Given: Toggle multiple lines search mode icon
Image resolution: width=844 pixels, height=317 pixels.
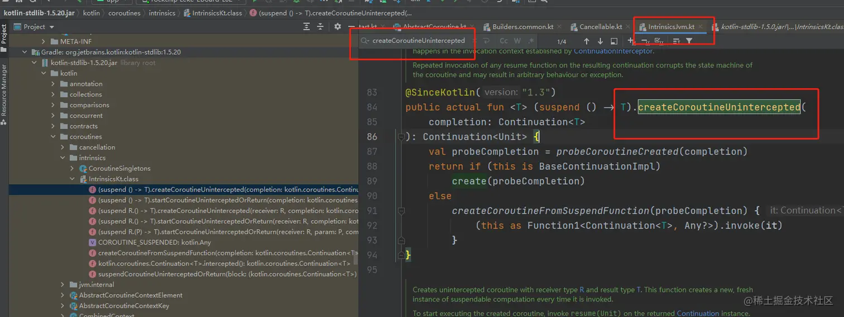Looking at the screenshot, I should tap(676, 41).
